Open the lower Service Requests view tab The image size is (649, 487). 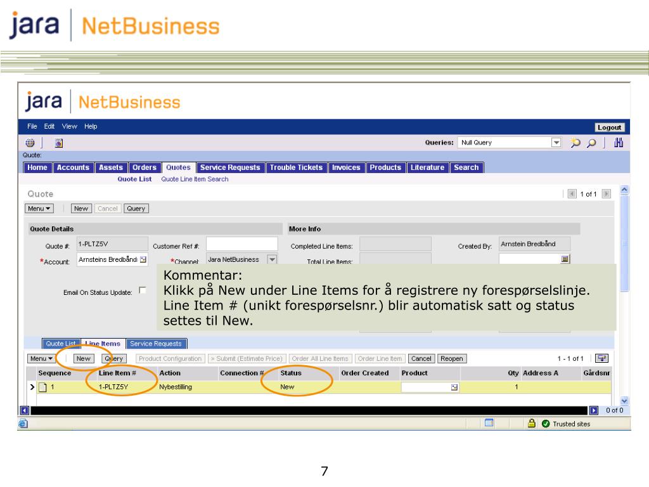(x=156, y=344)
